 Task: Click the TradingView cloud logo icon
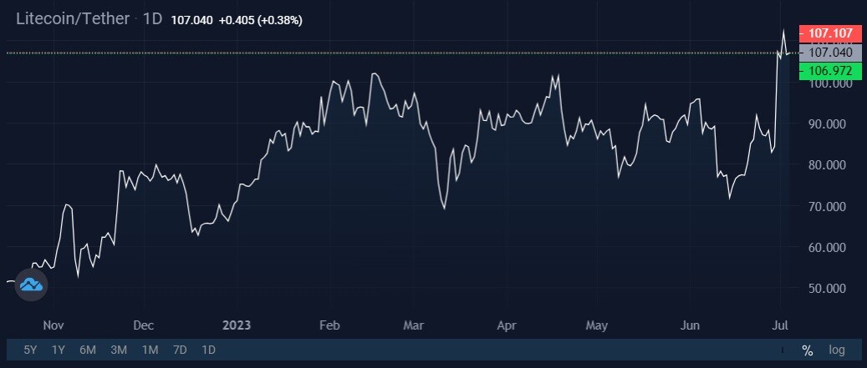[32, 285]
